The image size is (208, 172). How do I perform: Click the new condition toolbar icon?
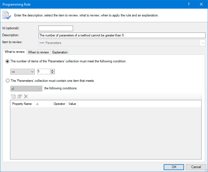[x=13, y=96]
